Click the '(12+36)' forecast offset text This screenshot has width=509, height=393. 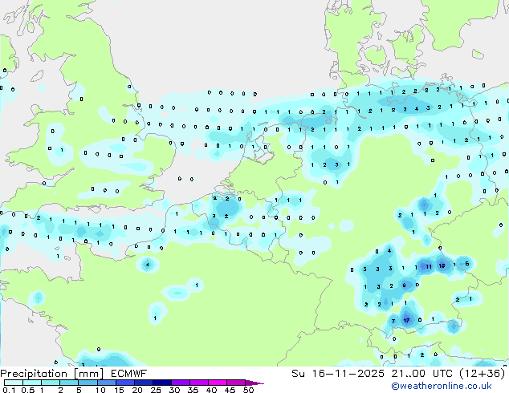[x=483, y=374]
